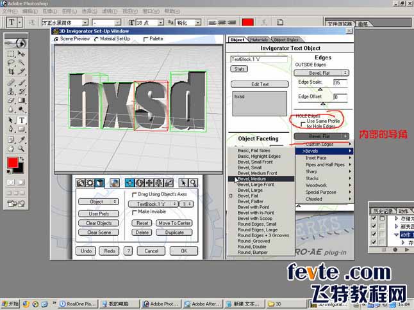Viewport: 414px width, 310px height.
Task: Toggle first checkmark in Actions panel
Action: tap(374, 219)
